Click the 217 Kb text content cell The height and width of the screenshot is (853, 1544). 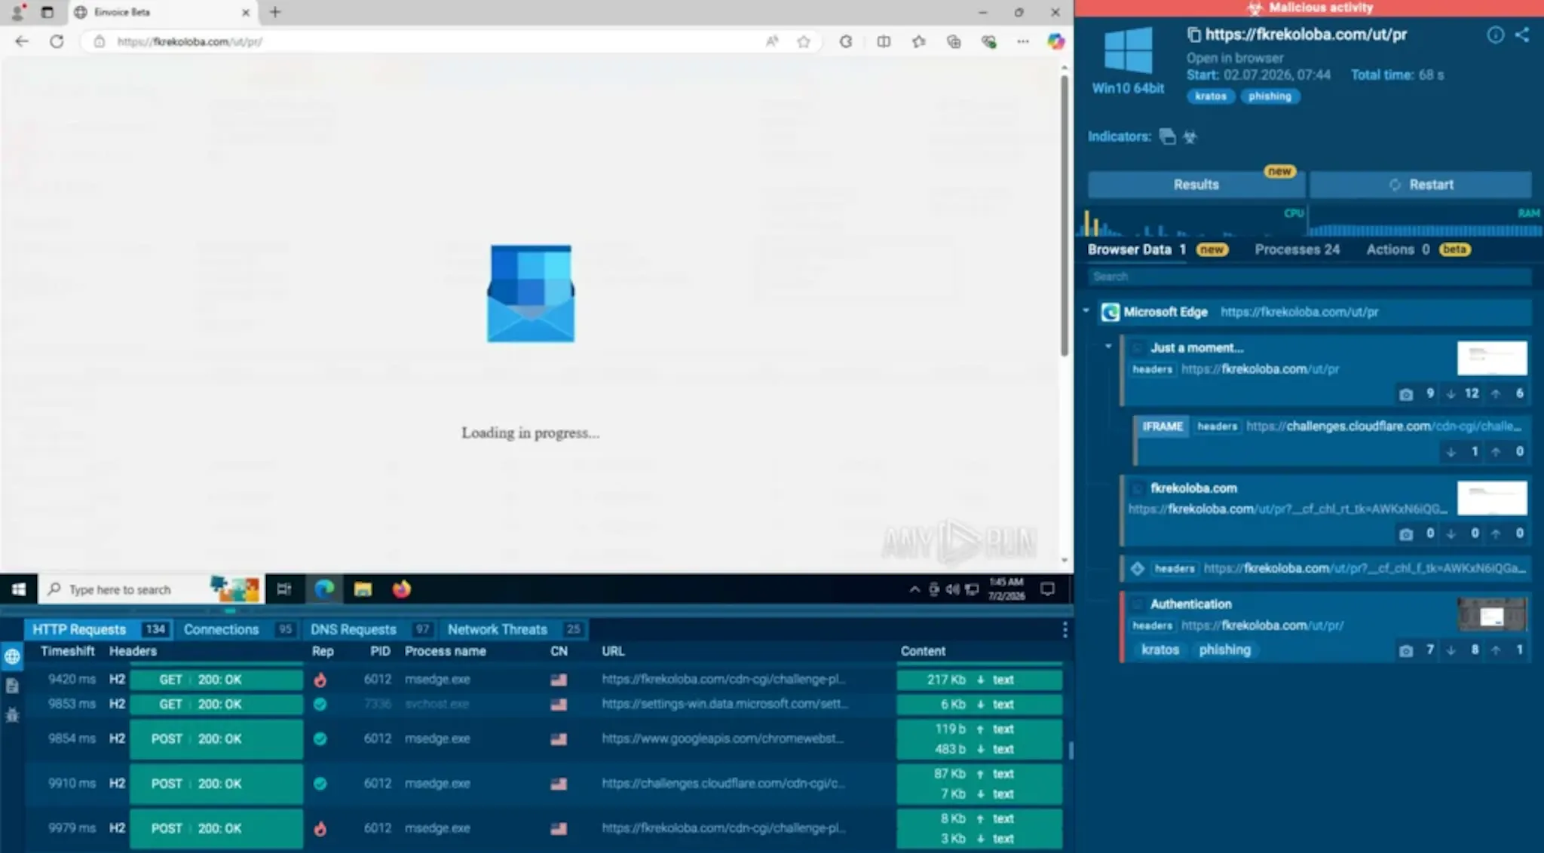979,680
